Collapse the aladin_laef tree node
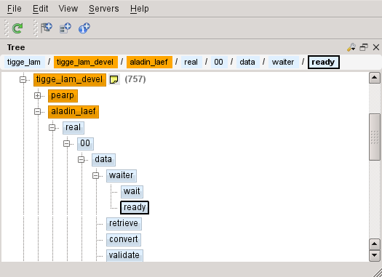Screen dimensions: 382x277 (37, 112)
